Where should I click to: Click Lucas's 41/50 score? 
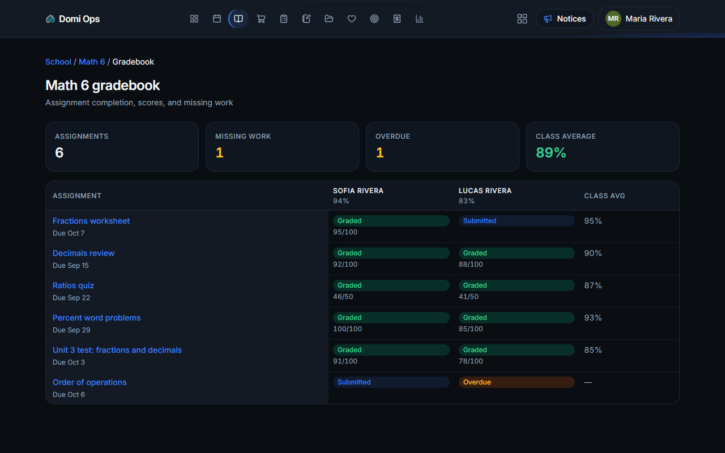(x=468, y=297)
